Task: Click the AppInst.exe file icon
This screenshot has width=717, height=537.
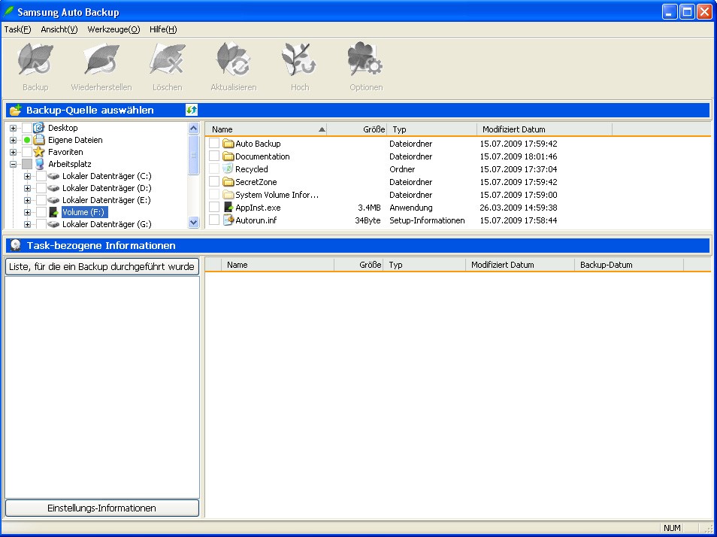Action: 228,208
